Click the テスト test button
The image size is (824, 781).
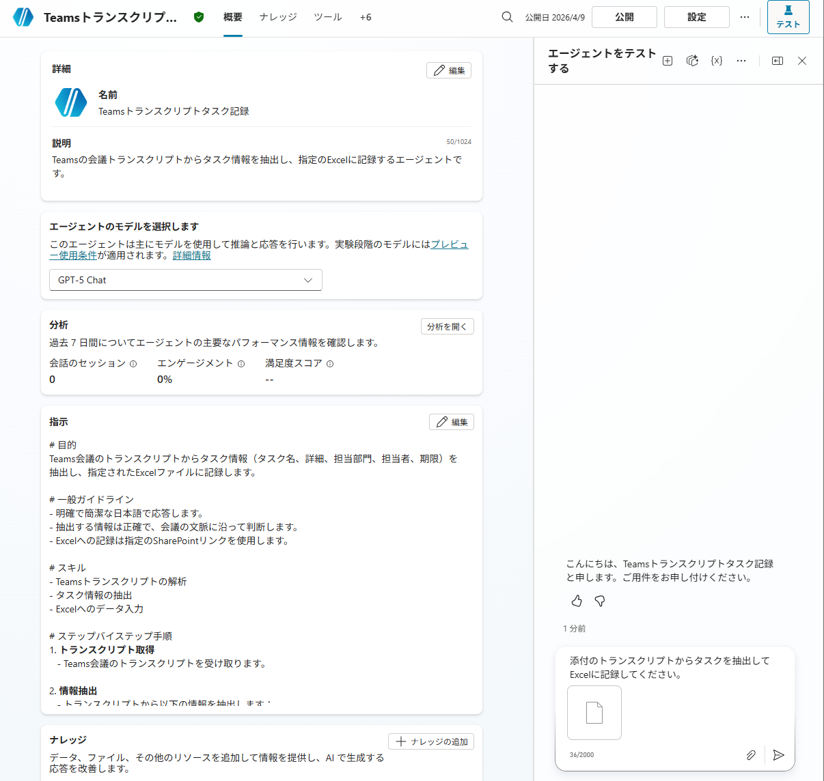[788, 17]
